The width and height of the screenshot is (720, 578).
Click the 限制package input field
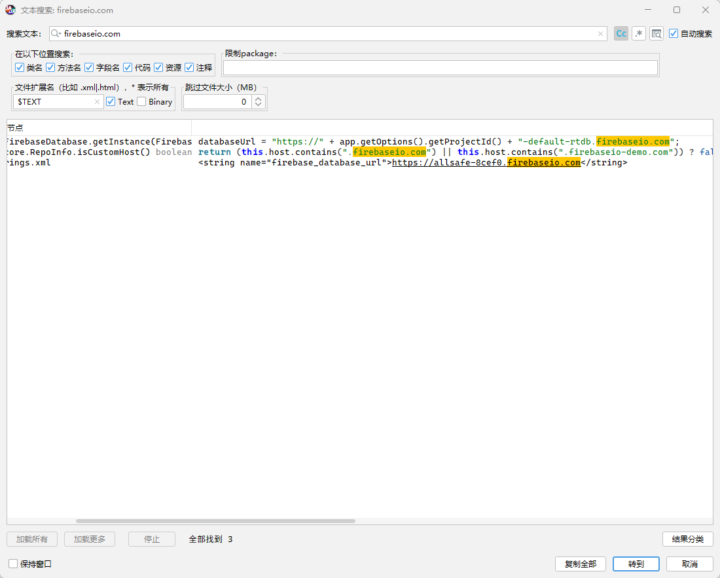coord(441,67)
